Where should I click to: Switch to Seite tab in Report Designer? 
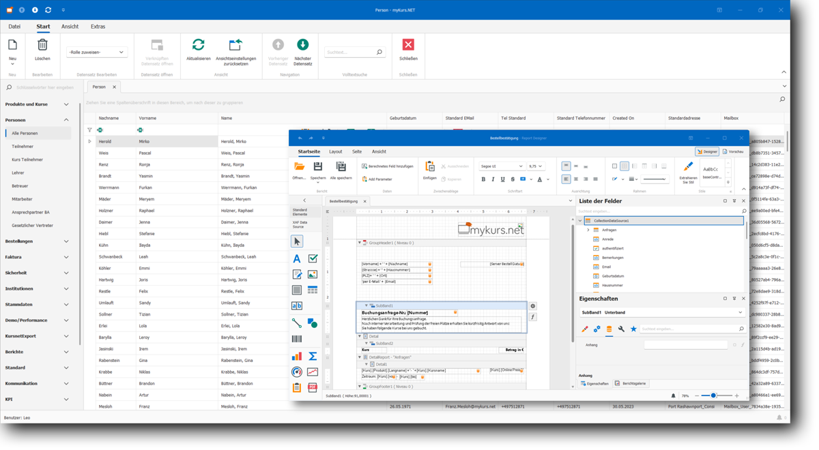[357, 151]
